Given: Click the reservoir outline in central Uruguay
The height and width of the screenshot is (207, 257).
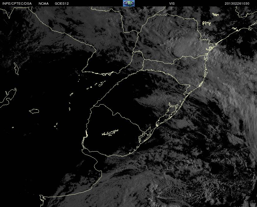Looking at the screenshot, I should [110, 133].
